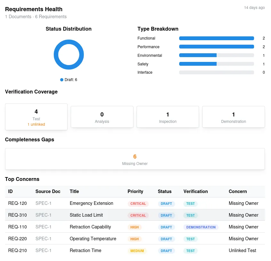Sort by the Title column header

[74, 191]
